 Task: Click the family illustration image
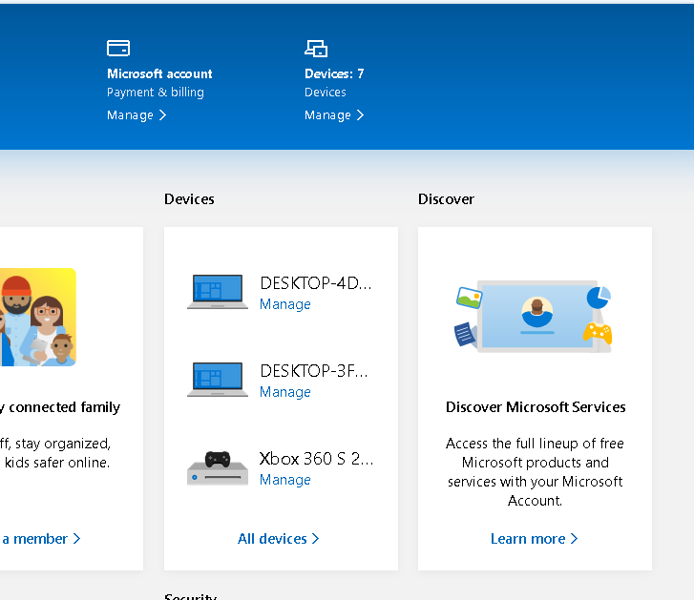[38, 318]
